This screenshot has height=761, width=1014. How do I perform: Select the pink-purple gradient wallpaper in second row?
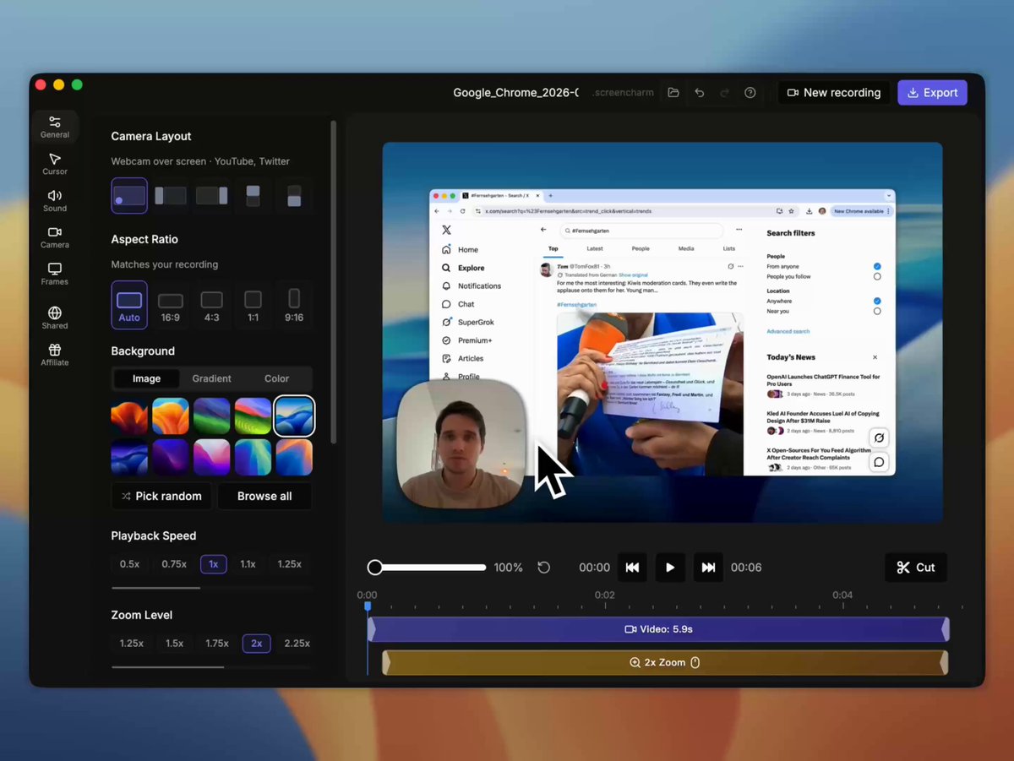coord(212,457)
